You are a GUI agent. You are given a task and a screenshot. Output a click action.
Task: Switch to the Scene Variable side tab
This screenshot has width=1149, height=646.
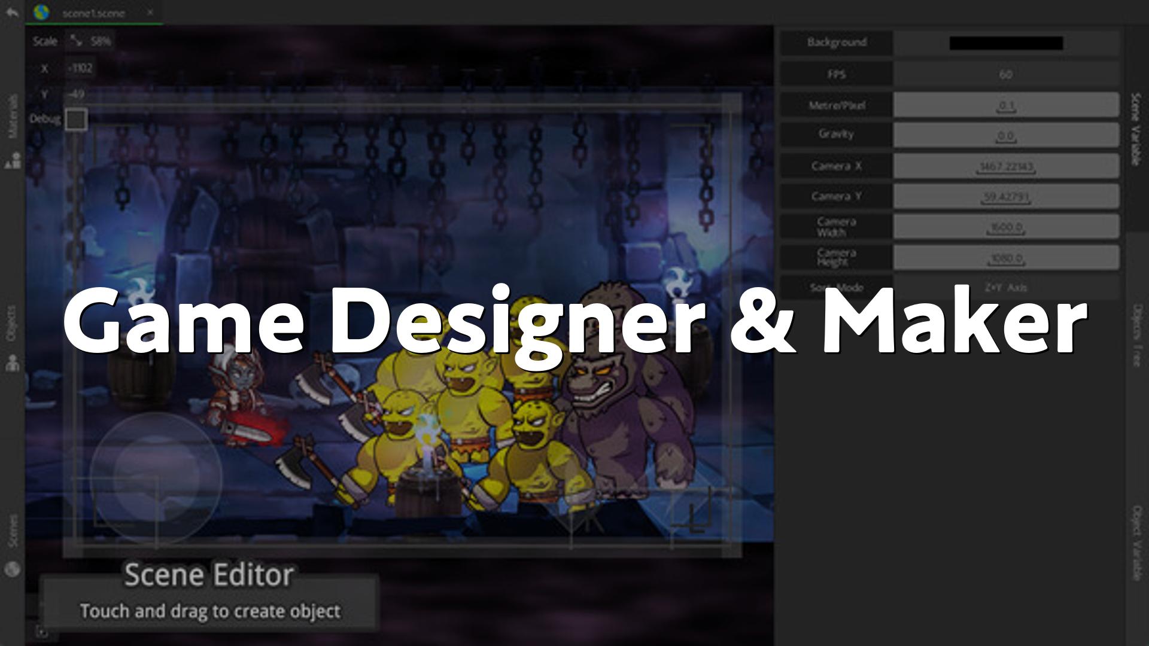tap(1135, 129)
